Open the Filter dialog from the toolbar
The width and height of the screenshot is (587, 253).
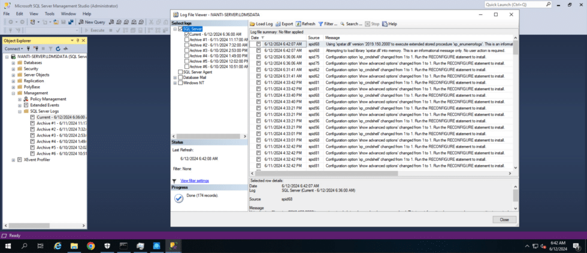point(328,24)
